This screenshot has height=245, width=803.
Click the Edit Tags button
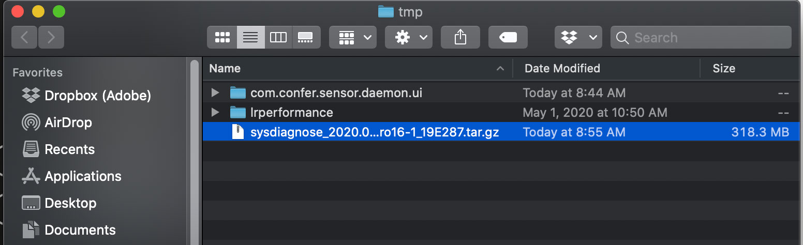(x=508, y=37)
